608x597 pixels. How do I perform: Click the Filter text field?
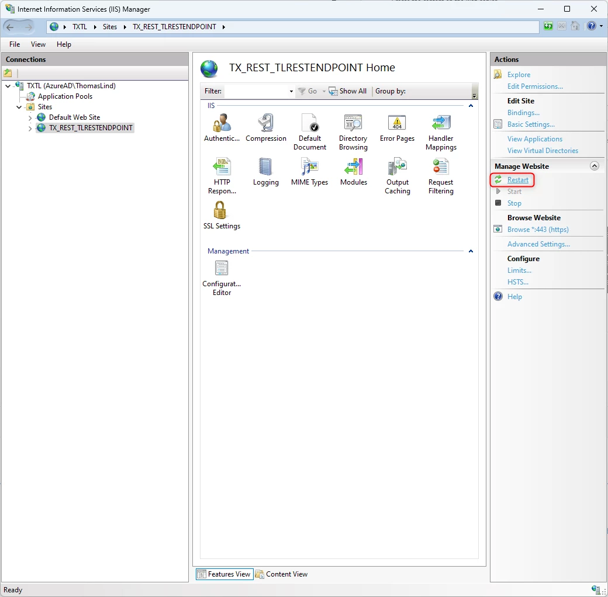point(256,92)
